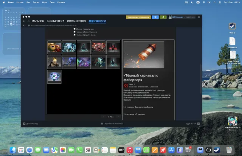Open the Окно menu
This screenshot has width=242, height=156.
[52, 2]
